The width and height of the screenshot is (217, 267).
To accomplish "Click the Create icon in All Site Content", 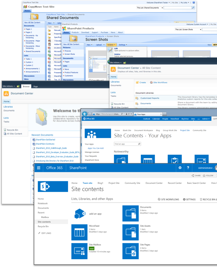I will pyautogui.click(x=137, y=82).
